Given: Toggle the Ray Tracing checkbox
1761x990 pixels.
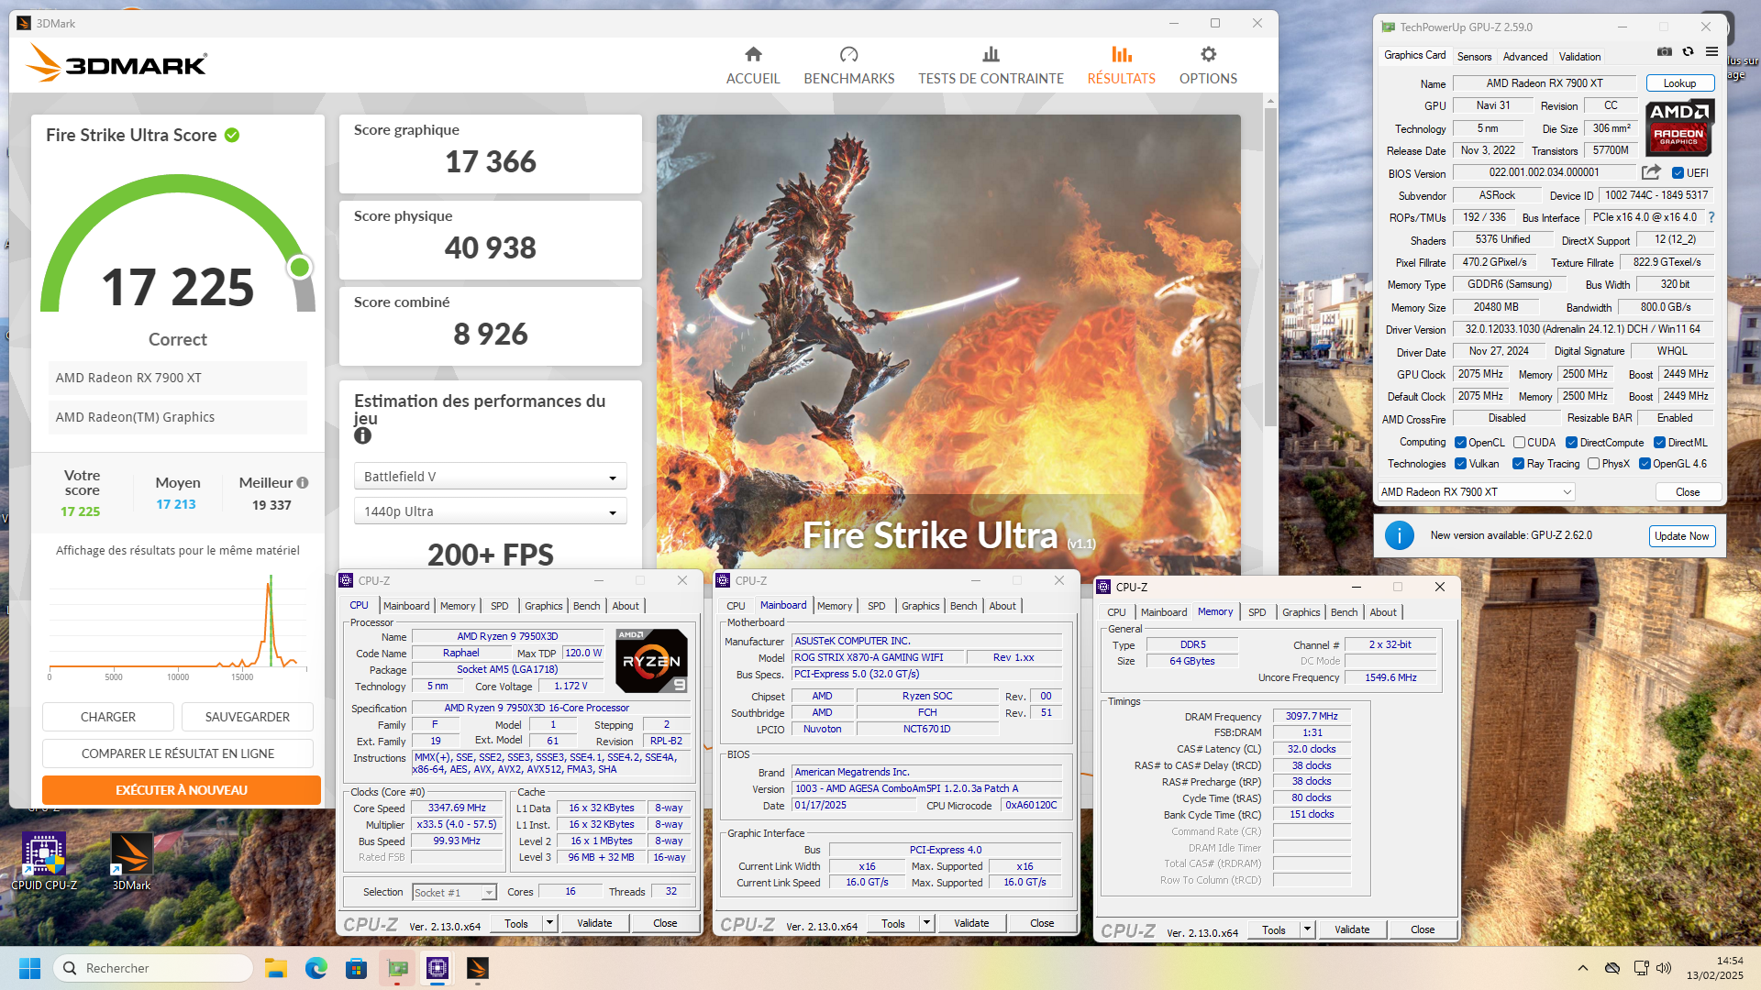Looking at the screenshot, I should click(x=1518, y=464).
